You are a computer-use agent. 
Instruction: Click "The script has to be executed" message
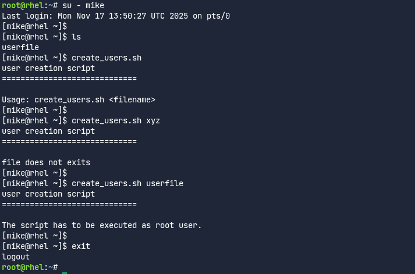[x=67, y=226]
